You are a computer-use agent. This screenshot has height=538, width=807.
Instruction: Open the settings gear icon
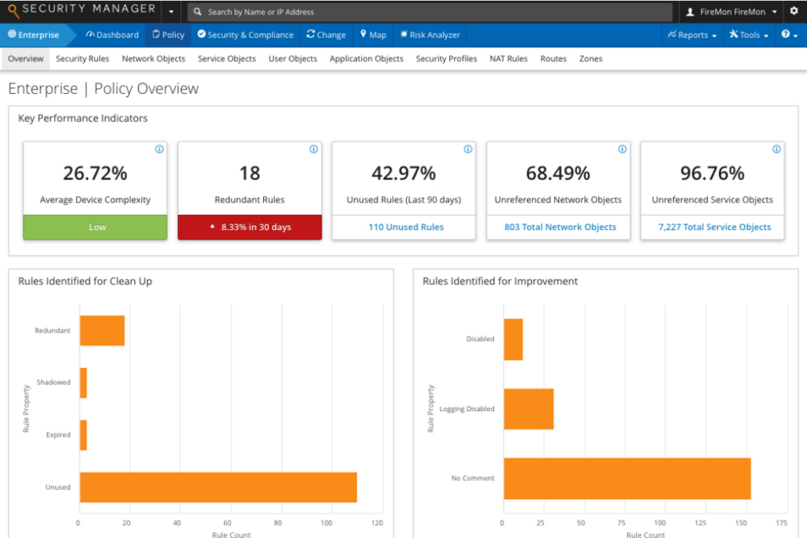[794, 11]
